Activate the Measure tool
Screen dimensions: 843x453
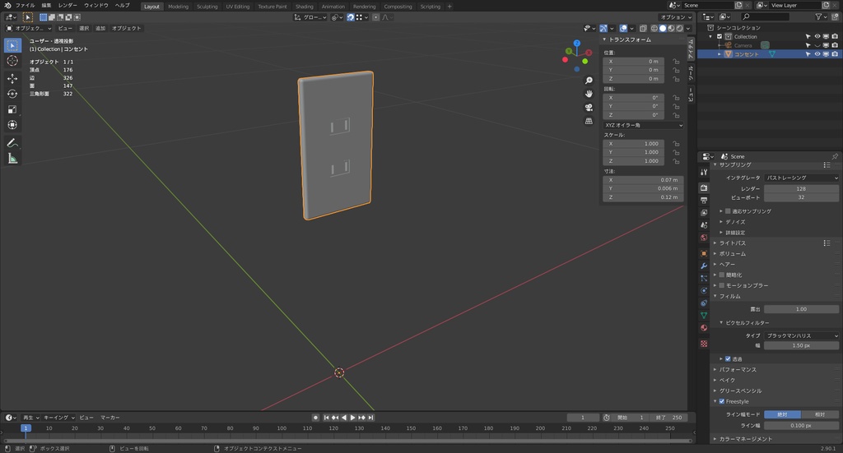(12, 158)
